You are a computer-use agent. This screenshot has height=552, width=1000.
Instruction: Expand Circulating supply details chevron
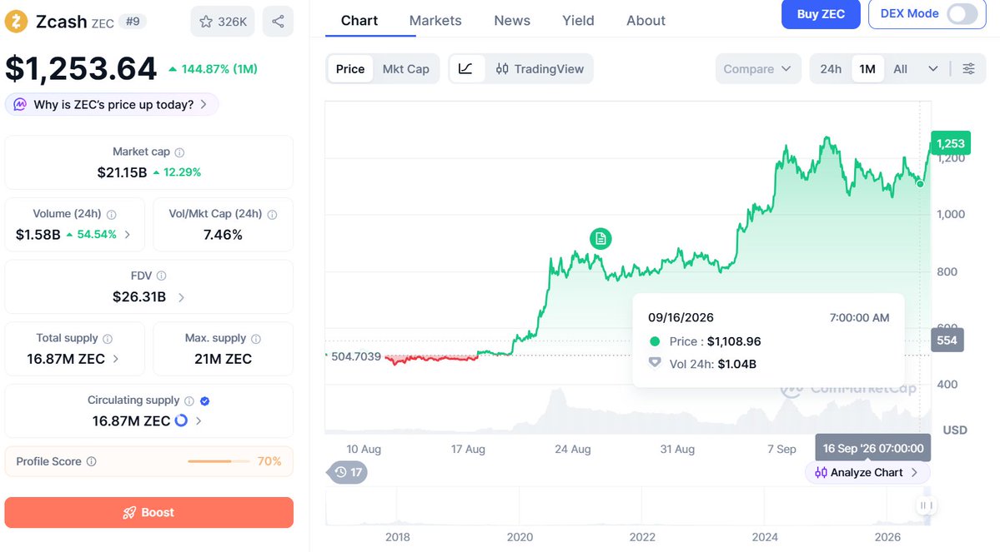(198, 420)
